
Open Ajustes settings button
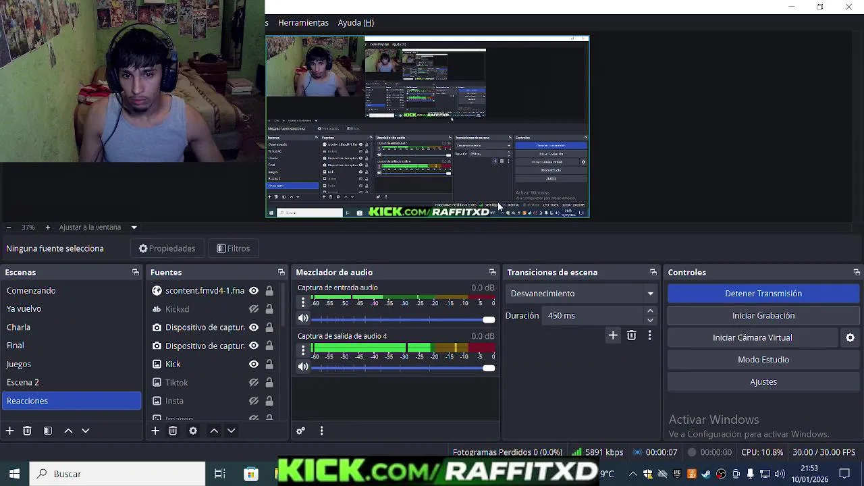[763, 381]
